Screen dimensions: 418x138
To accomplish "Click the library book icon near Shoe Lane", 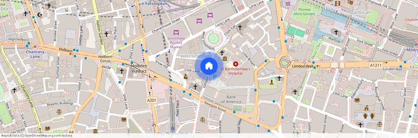I will pyautogui.click(x=124, y=119).
